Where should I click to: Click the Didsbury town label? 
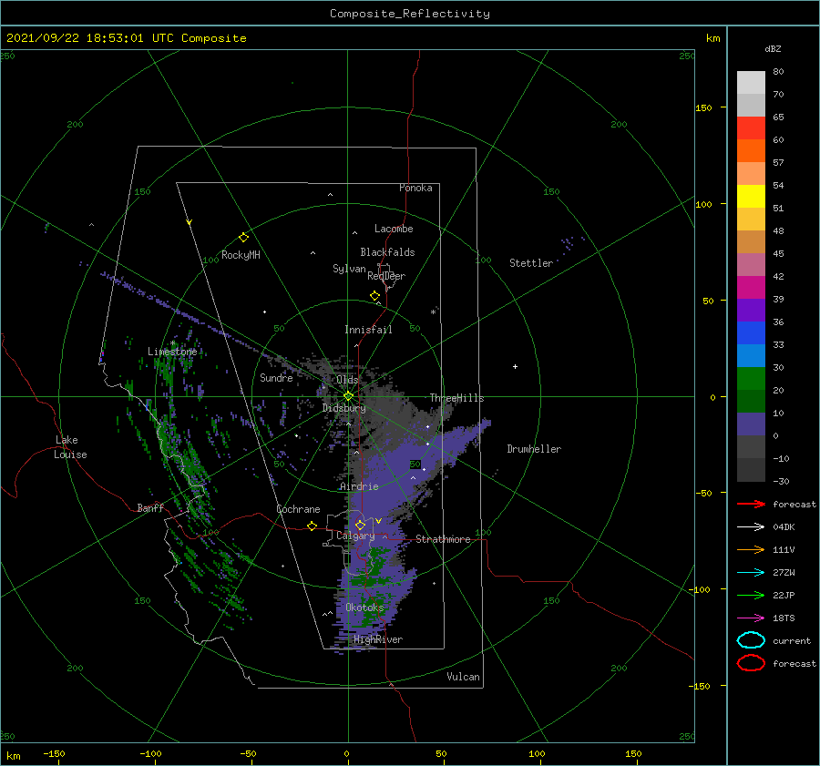[x=343, y=408]
